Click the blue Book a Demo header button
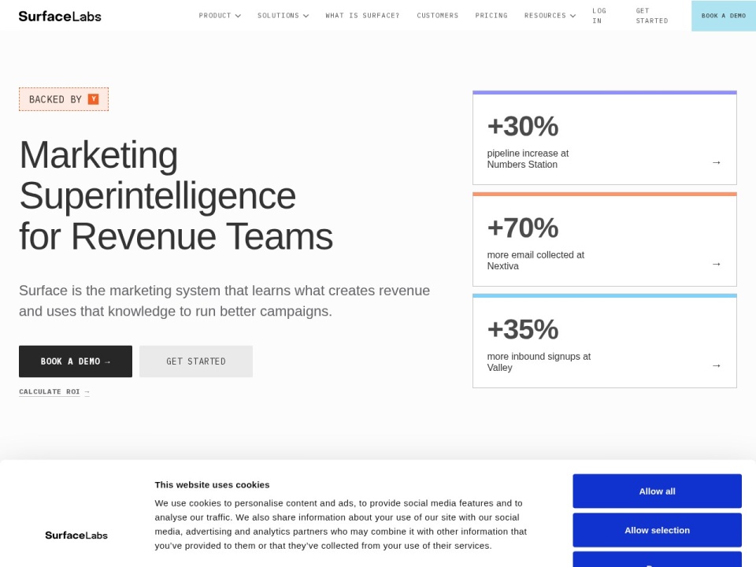The image size is (756, 567). pos(724,16)
